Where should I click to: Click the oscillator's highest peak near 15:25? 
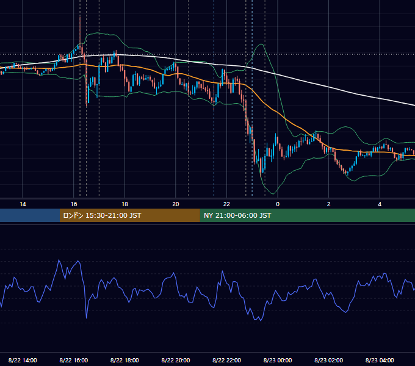click(59, 260)
